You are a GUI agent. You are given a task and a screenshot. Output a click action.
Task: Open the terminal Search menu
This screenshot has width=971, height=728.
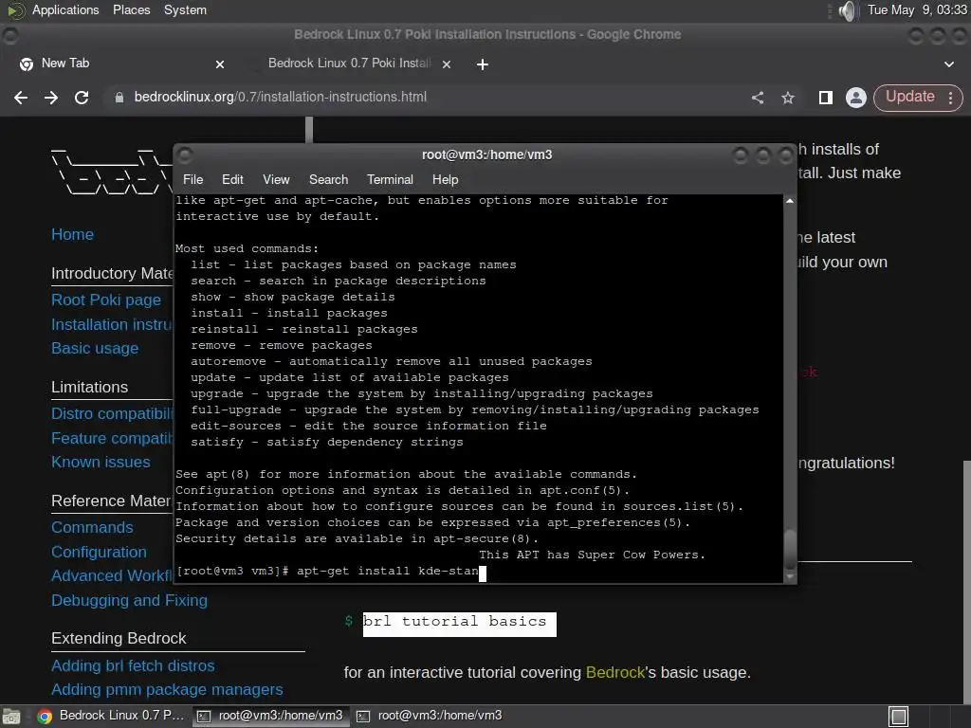[x=328, y=179]
